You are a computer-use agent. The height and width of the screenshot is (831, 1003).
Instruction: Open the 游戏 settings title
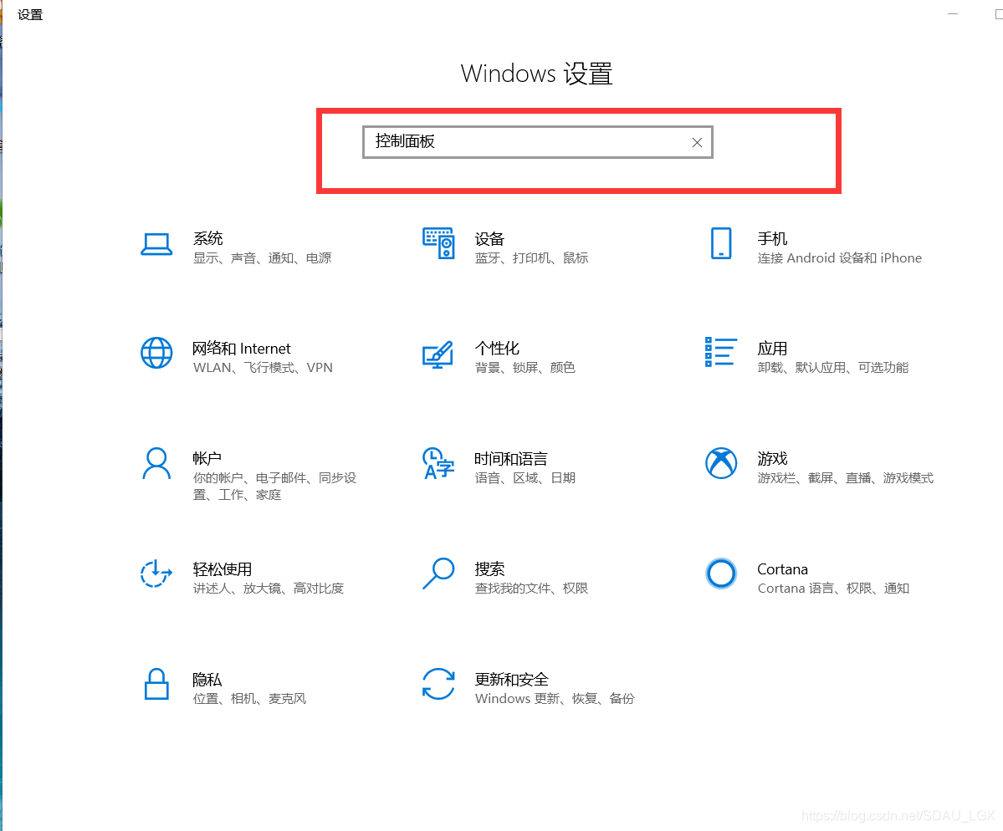point(772,458)
